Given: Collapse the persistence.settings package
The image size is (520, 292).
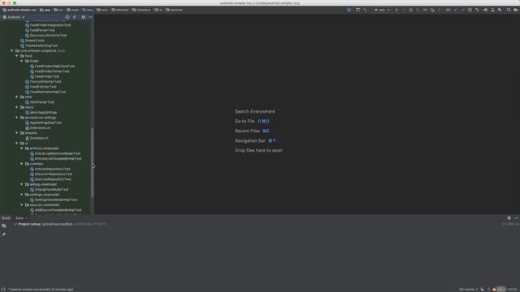Looking at the screenshot, I should [17, 118].
